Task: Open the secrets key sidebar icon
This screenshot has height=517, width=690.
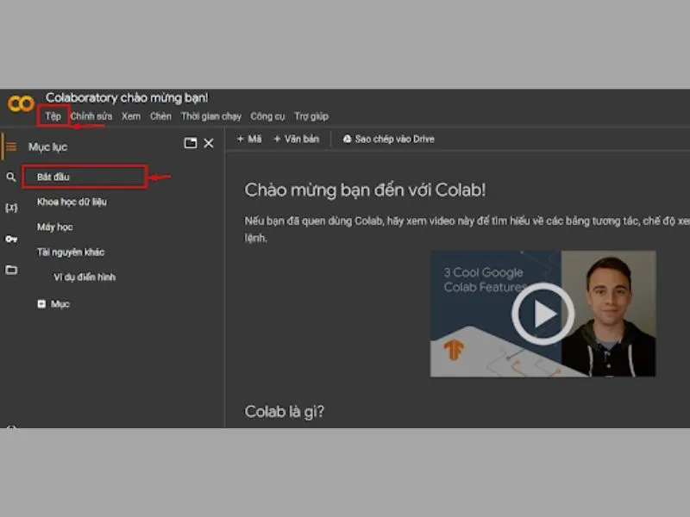Action: coord(11,240)
